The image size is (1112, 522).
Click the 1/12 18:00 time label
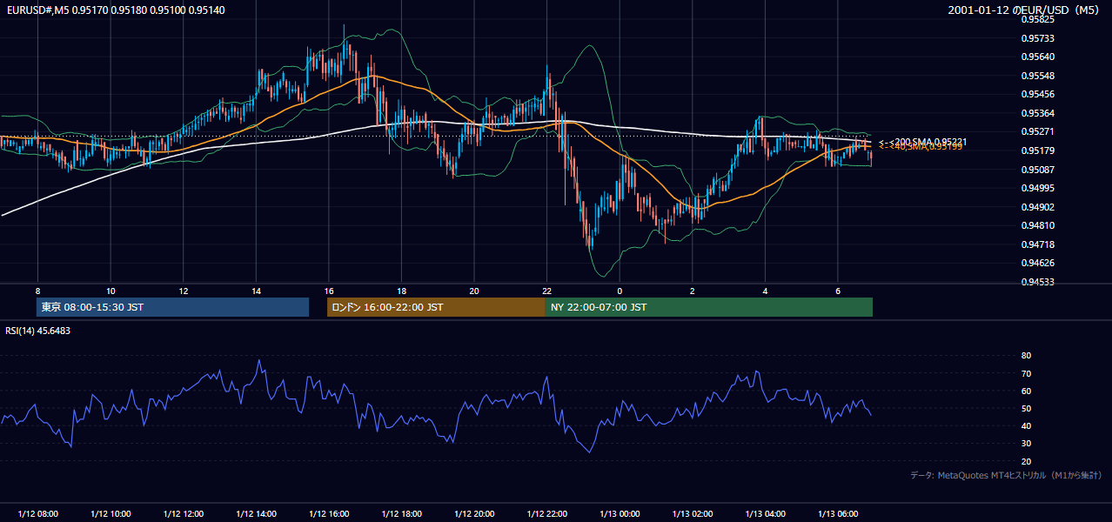pos(402,513)
